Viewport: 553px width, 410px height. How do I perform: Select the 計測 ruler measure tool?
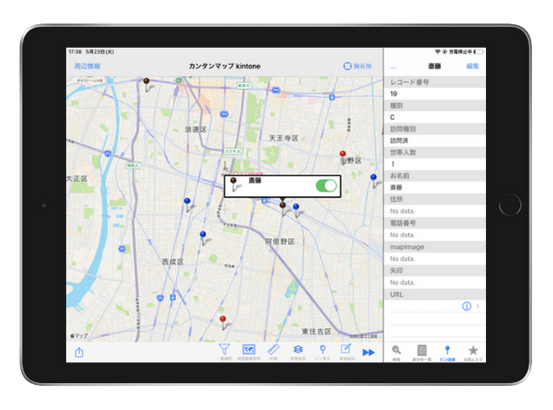pos(273,352)
